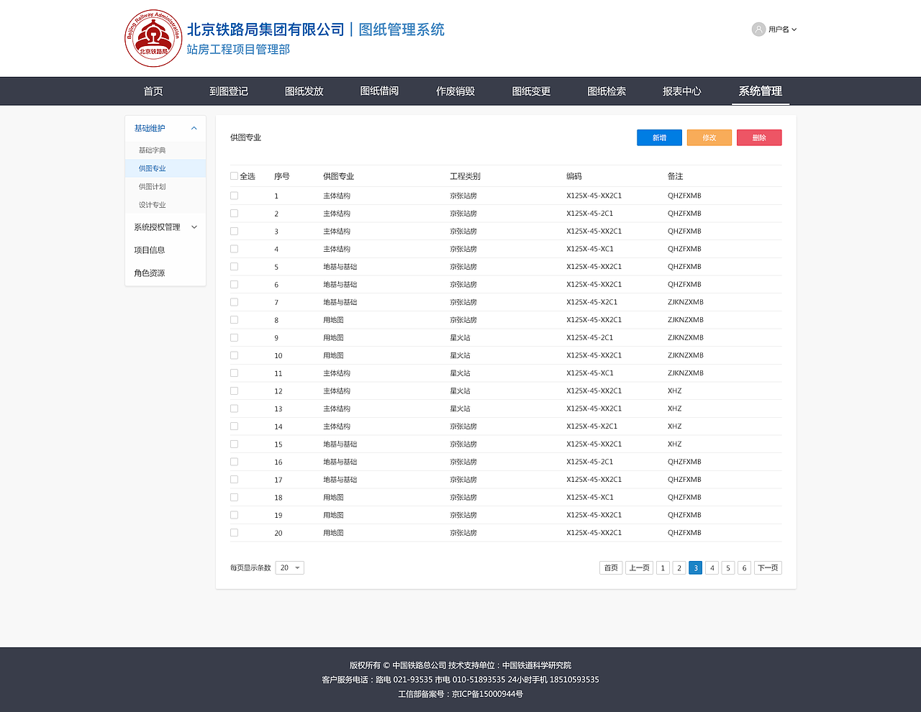The image size is (921, 712).
Task: Jump to page 5 in pagination
Action: tap(727, 567)
